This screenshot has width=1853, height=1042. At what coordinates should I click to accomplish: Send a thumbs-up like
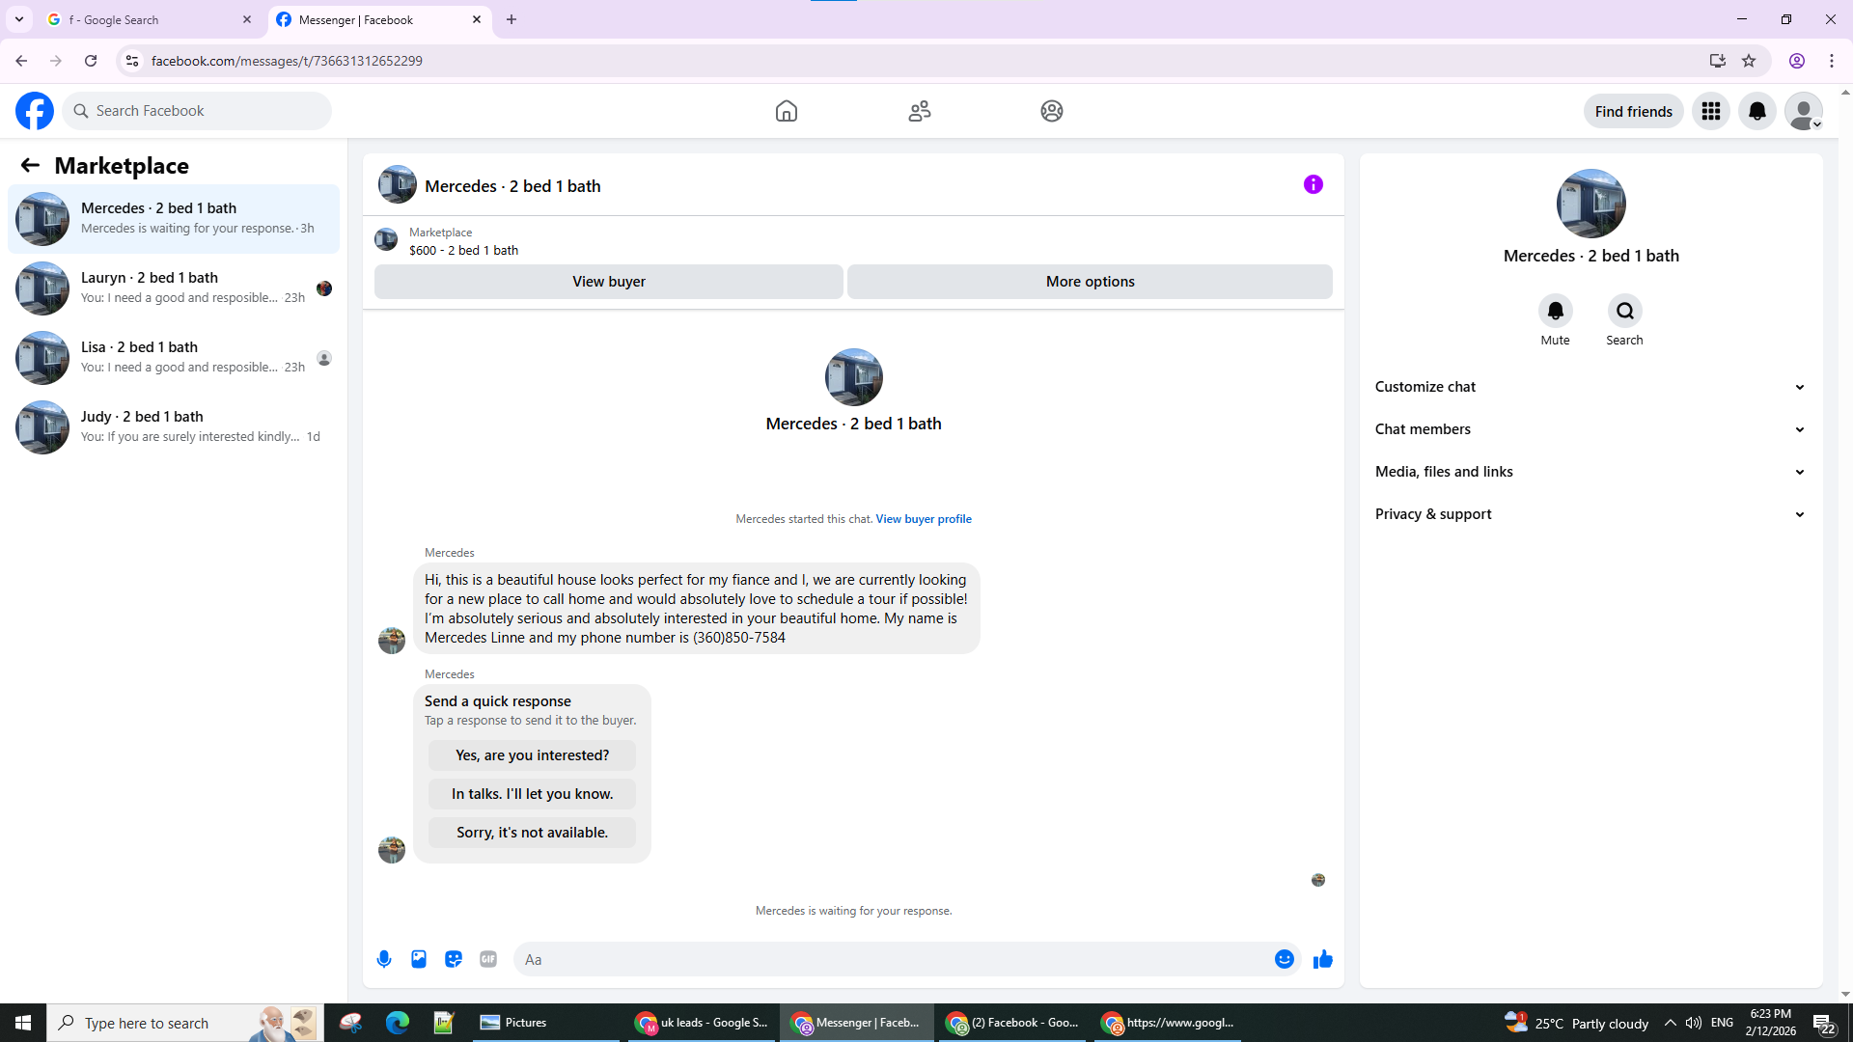(x=1323, y=959)
